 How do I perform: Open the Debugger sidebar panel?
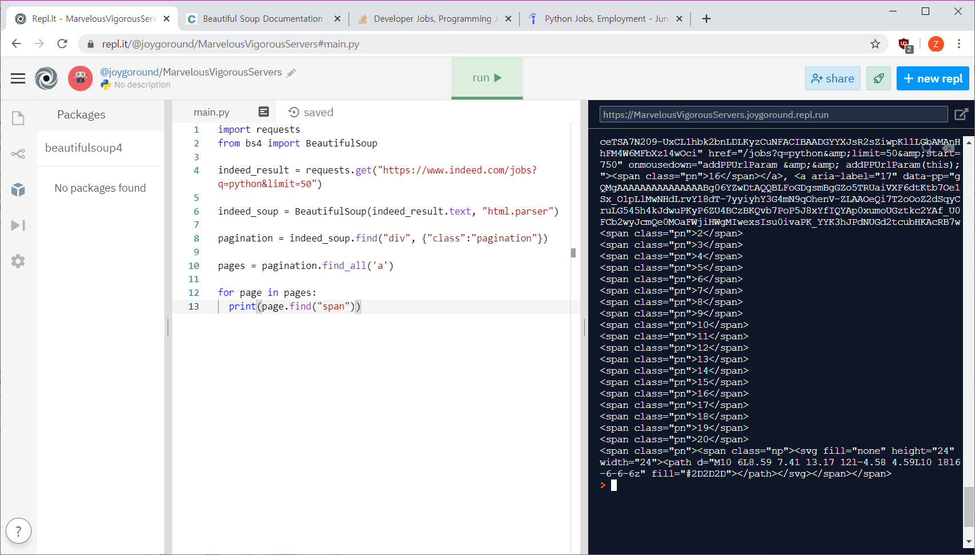coord(18,225)
